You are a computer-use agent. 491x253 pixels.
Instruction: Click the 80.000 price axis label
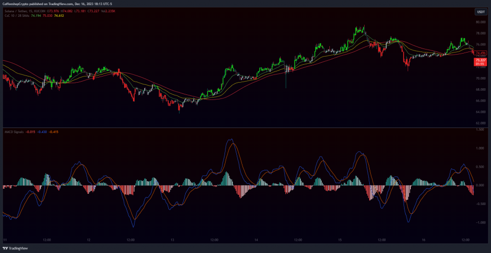click(x=480, y=22)
